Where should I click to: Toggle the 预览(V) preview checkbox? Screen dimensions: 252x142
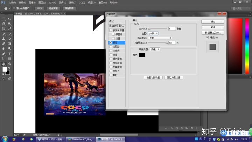(x=207, y=38)
